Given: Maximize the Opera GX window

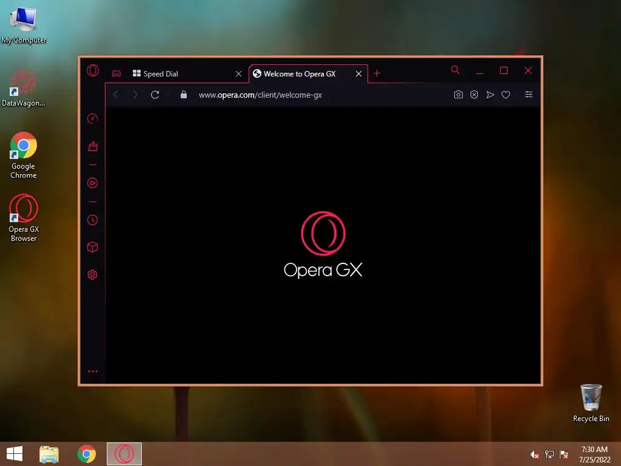Looking at the screenshot, I should [x=504, y=70].
